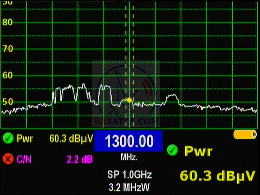The height and width of the screenshot is (195, 260).
Task: Select the yellow diamond marker on the trace
Action: (x=129, y=100)
